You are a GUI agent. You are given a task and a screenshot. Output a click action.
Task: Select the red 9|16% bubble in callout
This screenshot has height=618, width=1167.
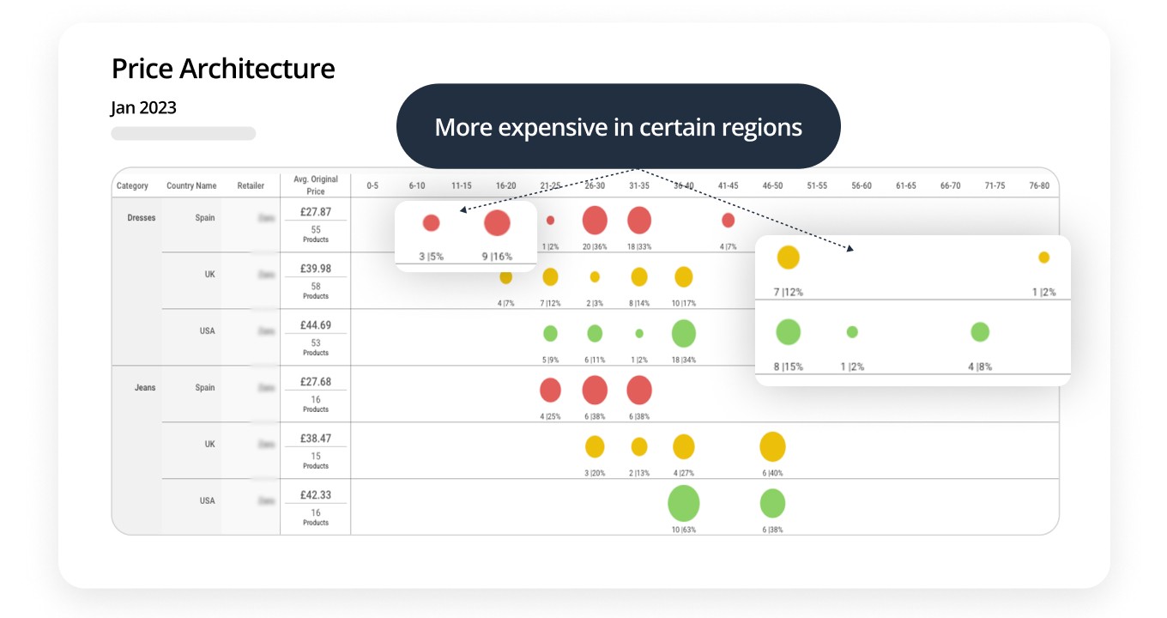click(497, 223)
